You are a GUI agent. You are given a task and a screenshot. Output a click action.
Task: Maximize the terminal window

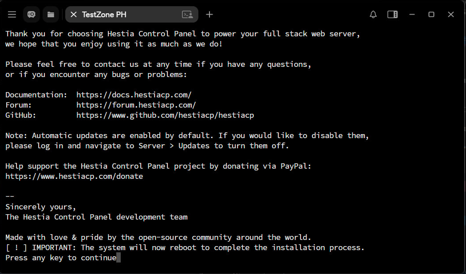(431, 15)
